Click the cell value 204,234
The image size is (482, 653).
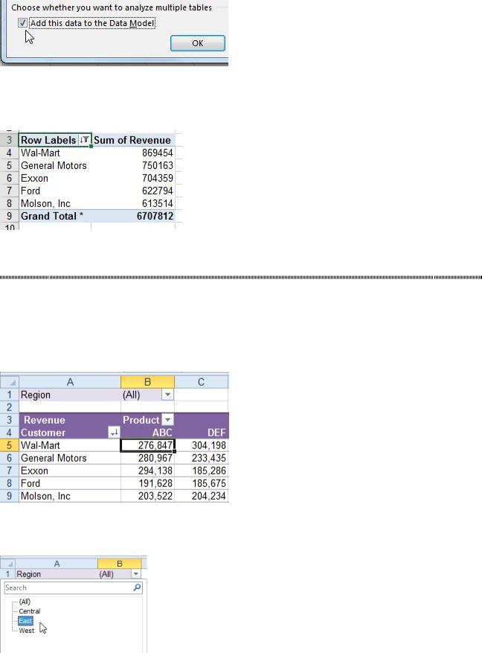pos(208,496)
